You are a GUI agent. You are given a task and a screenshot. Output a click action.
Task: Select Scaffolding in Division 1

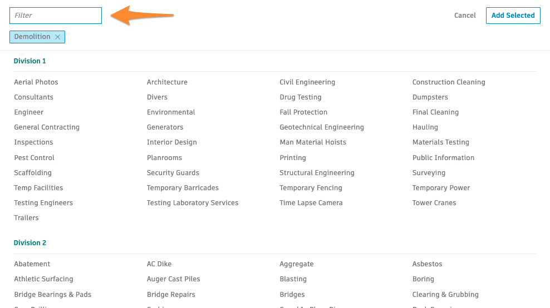[33, 173]
